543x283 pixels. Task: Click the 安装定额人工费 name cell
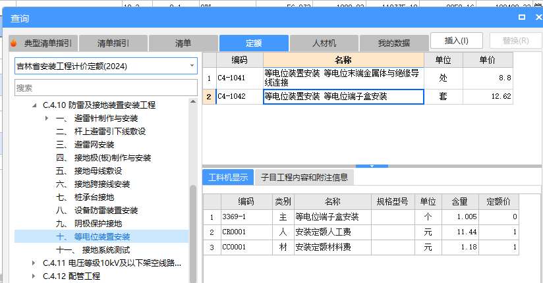pyautogui.click(x=332, y=232)
